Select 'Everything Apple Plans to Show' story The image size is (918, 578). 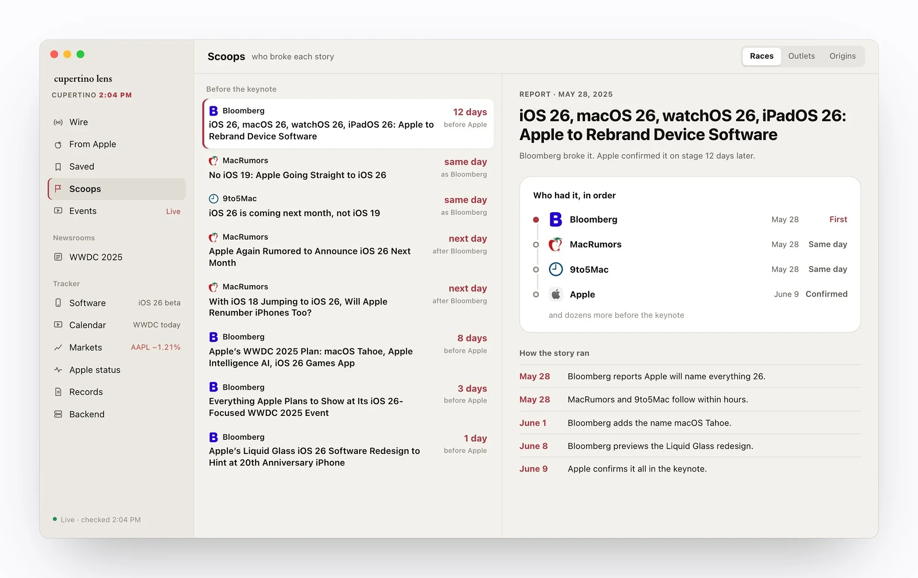click(x=348, y=400)
